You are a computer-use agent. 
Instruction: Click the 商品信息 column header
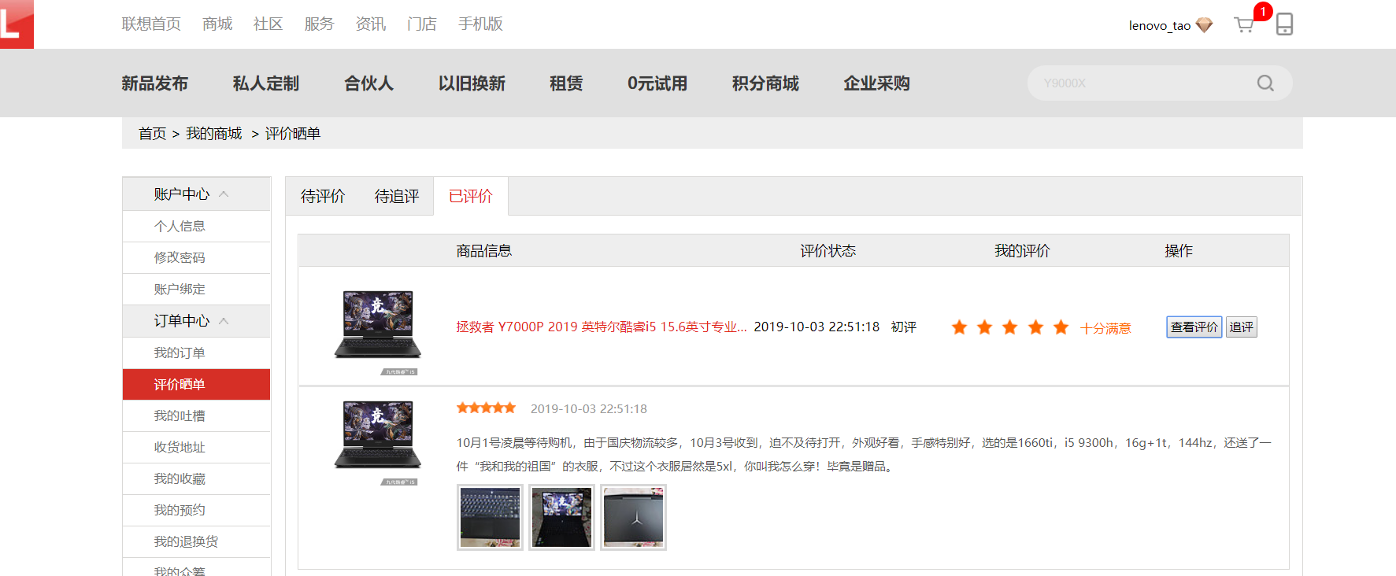[x=484, y=251]
